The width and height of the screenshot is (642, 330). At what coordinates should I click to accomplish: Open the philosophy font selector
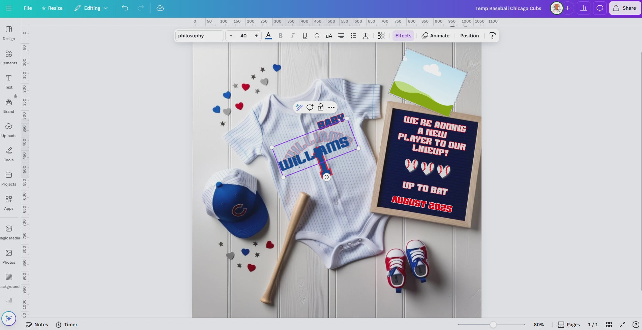pos(199,36)
